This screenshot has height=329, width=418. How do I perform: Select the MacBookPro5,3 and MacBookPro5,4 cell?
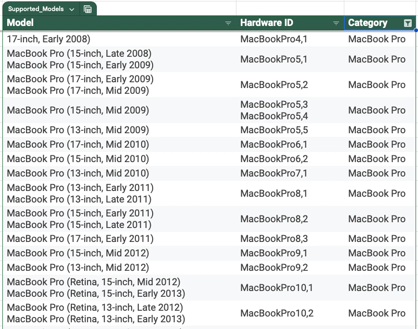290,110
